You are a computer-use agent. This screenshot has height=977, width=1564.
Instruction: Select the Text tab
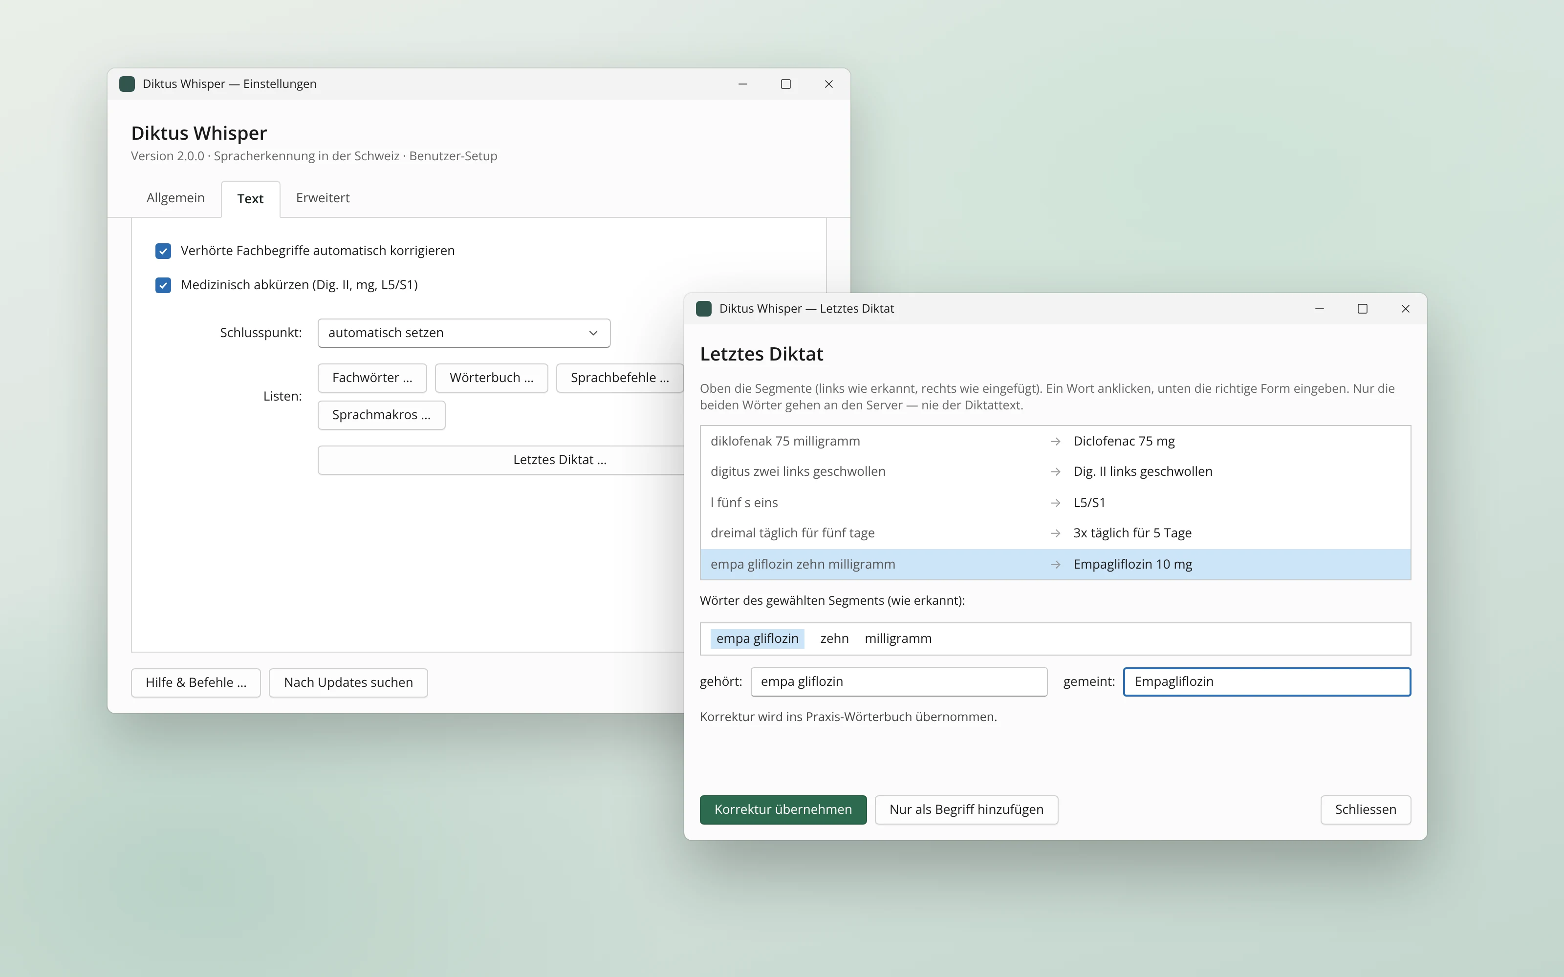coord(250,198)
